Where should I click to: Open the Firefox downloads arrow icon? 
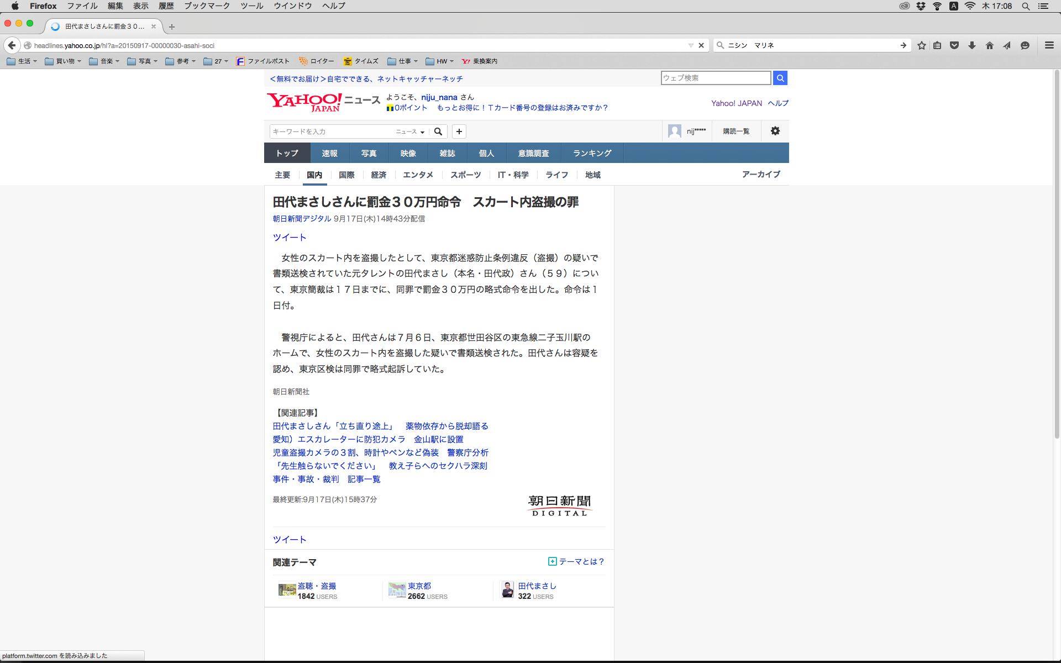[x=971, y=45]
